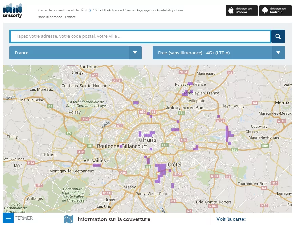Click the 4G+ LTE-Advanced breadcrumb text
Viewport: 294px width, 225px height.
[138, 10]
